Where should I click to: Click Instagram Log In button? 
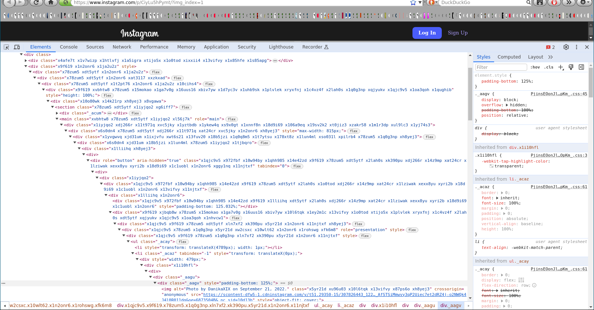(x=427, y=33)
